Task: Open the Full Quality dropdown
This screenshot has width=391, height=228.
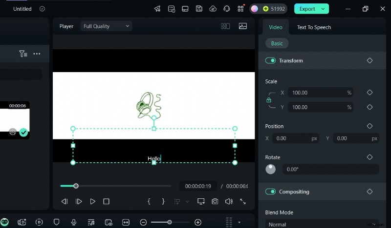Action: (106, 26)
